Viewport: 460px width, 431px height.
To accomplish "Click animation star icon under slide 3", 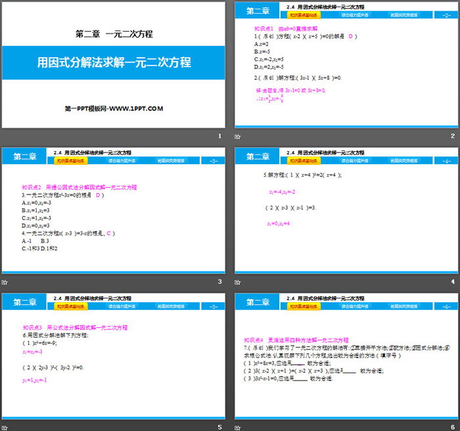I will point(5,283).
